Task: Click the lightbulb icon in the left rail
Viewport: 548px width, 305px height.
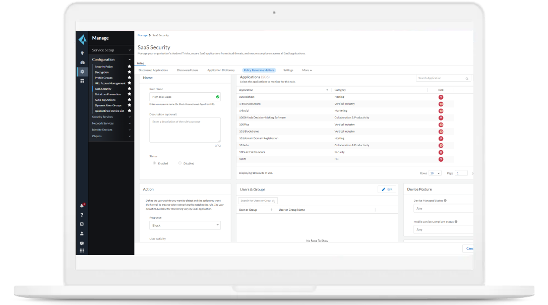Action: pos(82,52)
